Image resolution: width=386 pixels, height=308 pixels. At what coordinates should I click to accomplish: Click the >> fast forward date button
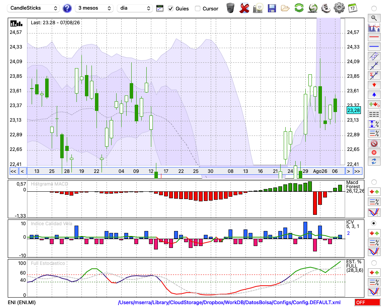357,171
